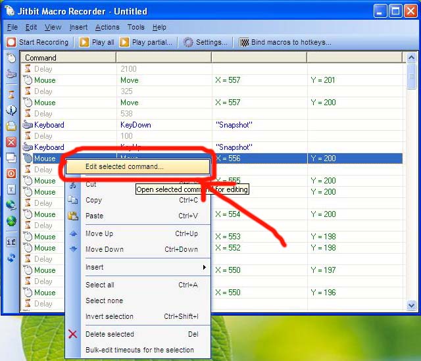
Task: Click the hotkeys keyboard grid icon
Action: (244, 42)
